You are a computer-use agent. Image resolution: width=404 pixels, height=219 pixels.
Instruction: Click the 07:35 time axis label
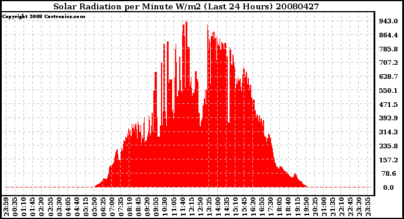(x=121, y=207)
